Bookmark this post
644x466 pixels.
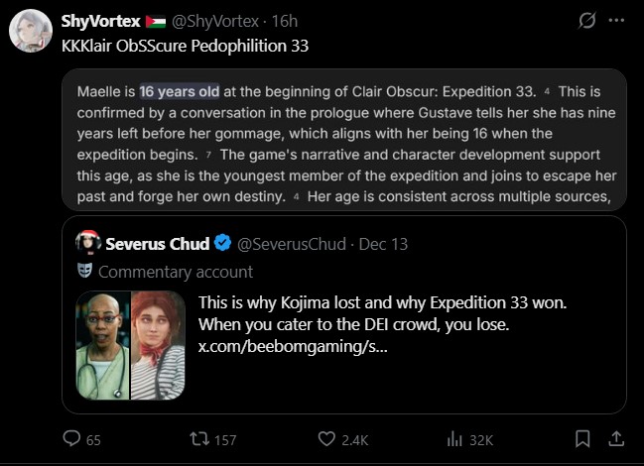(x=583, y=437)
